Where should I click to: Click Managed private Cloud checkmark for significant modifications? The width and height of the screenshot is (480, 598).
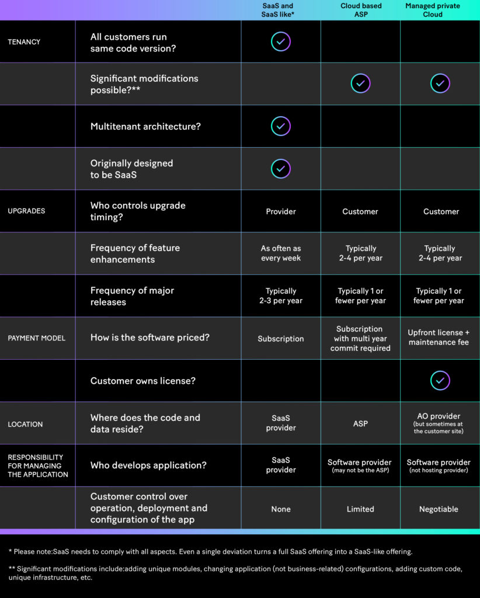(x=440, y=84)
